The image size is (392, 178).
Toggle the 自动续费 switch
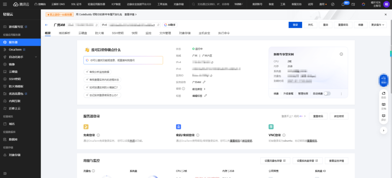pyautogui.click(x=327, y=93)
